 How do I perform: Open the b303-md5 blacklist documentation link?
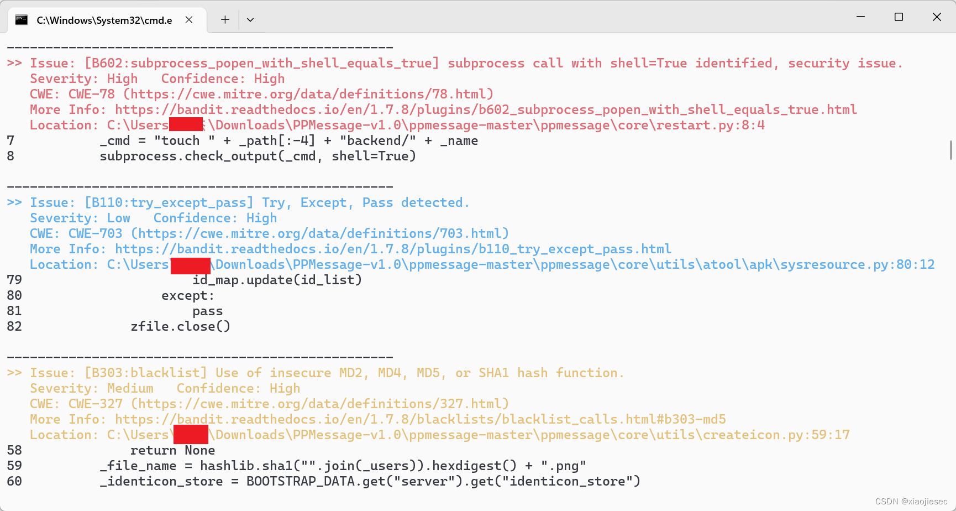(420, 419)
